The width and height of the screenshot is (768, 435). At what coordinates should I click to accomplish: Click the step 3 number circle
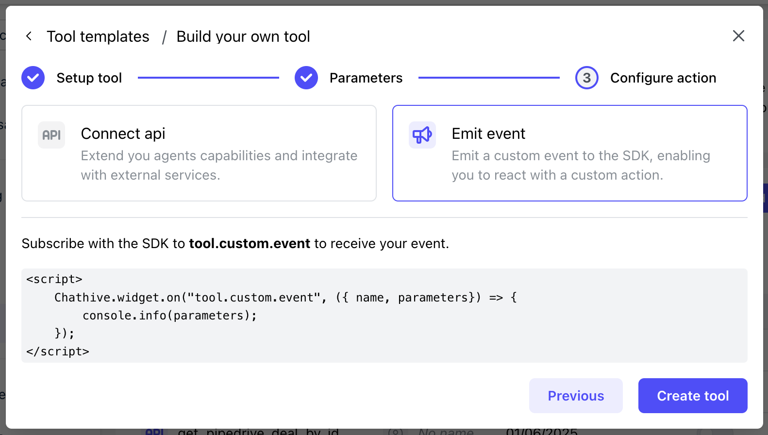pos(586,78)
